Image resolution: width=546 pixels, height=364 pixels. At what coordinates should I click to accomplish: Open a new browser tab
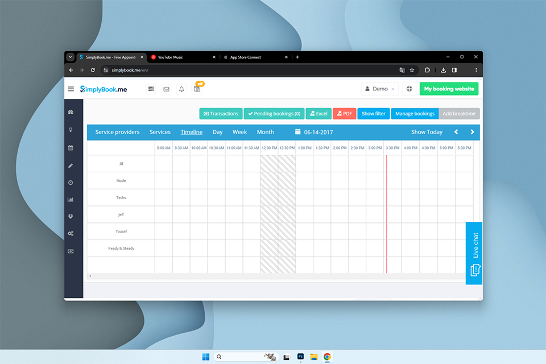tap(297, 57)
